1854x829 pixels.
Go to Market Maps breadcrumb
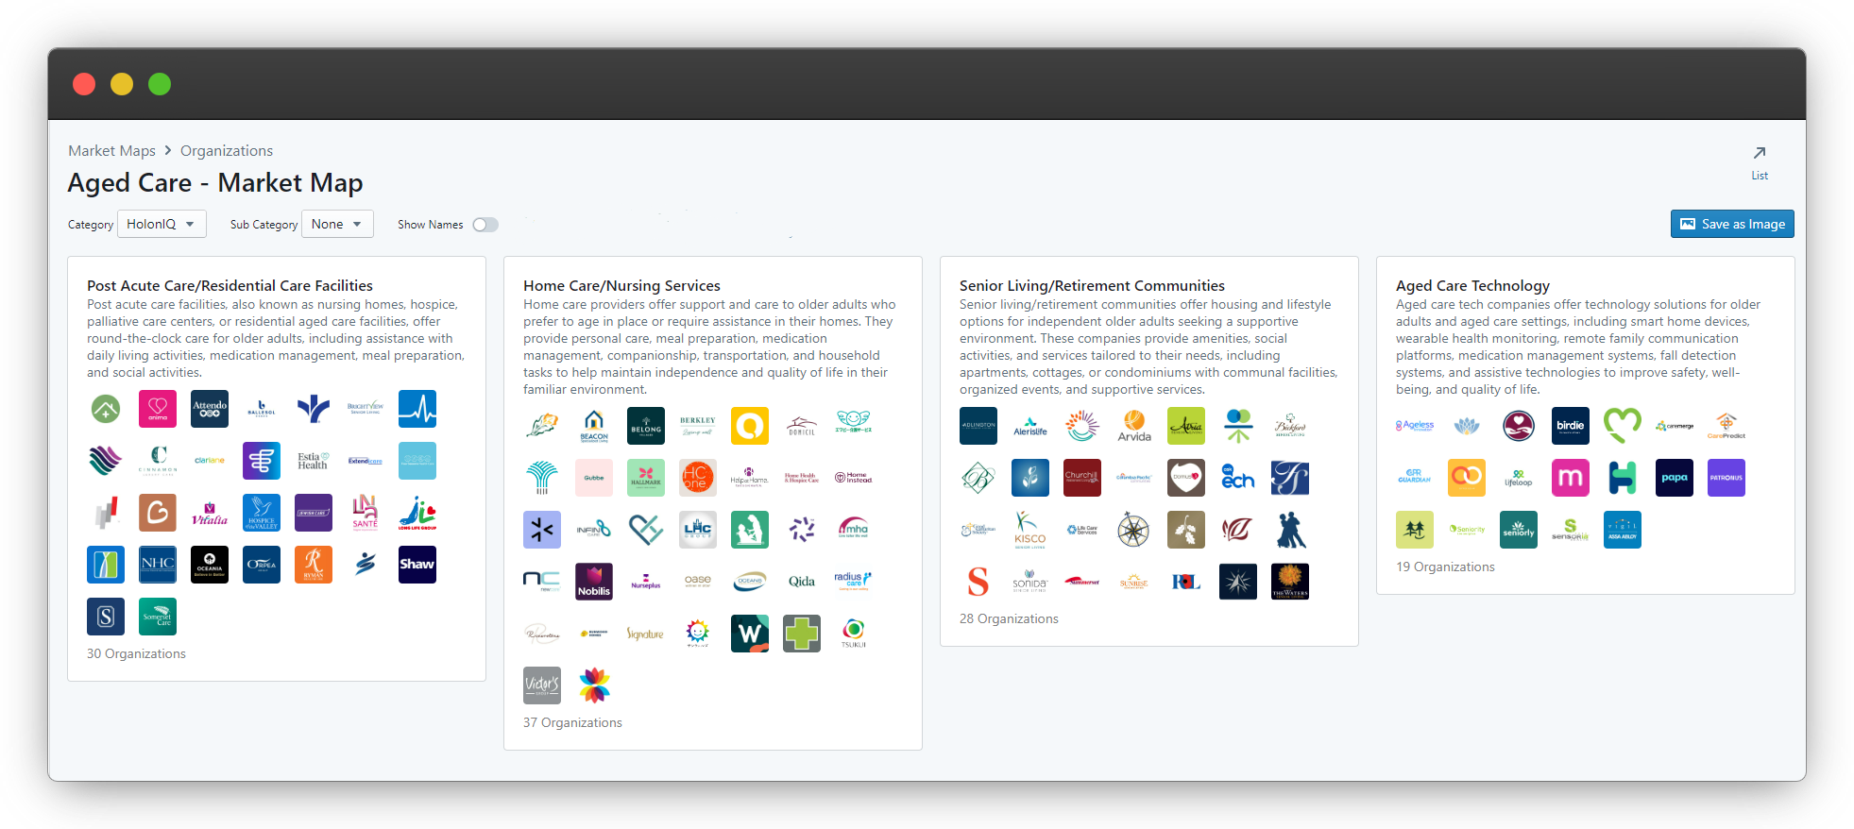tap(111, 151)
